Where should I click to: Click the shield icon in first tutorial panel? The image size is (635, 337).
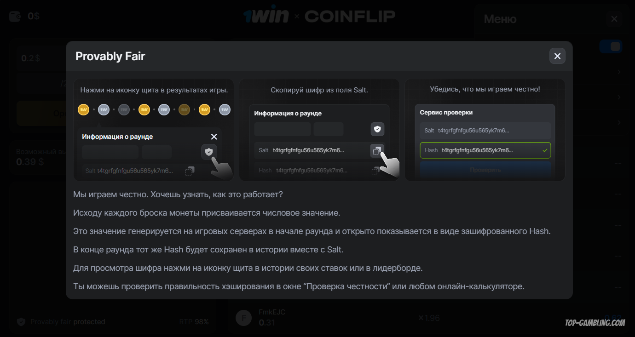coord(209,152)
